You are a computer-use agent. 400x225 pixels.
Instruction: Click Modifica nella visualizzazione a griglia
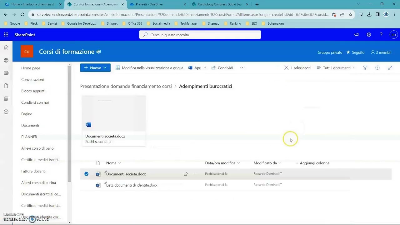[149, 68]
